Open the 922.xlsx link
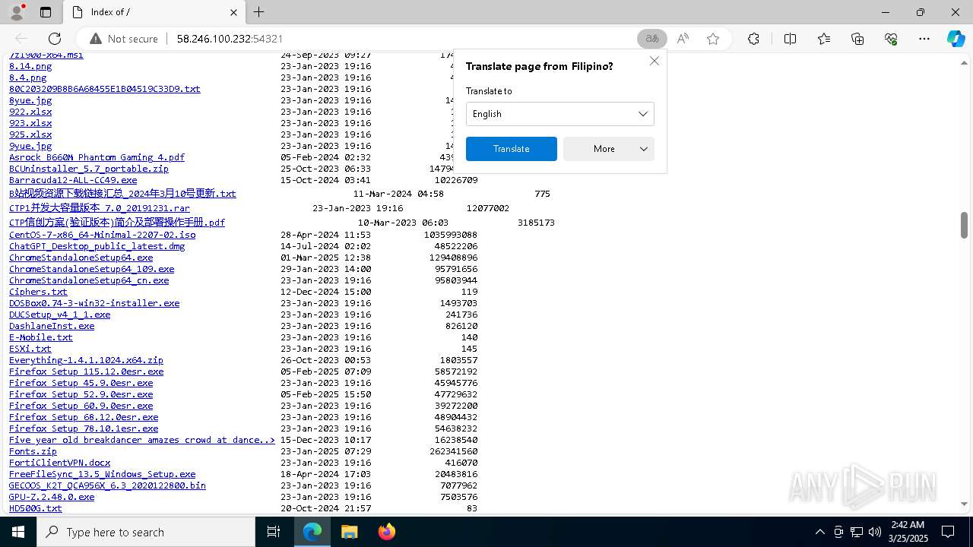The height and width of the screenshot is (547, 973). 30,112
